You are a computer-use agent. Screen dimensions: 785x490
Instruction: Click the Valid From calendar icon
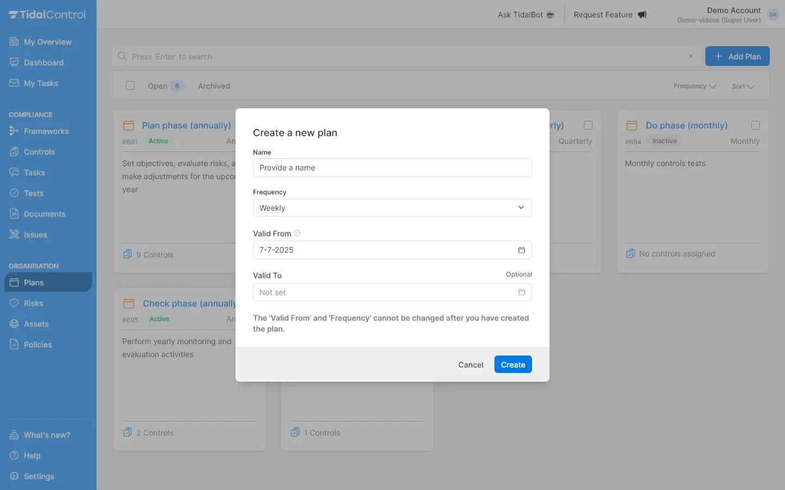pyautogui.click(x=521, y=250)
